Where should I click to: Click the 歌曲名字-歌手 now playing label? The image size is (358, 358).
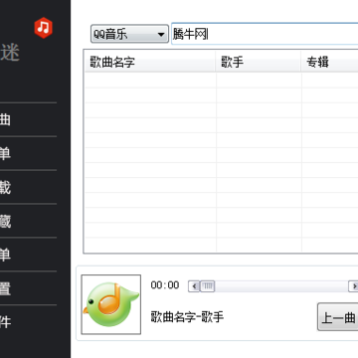187,317
